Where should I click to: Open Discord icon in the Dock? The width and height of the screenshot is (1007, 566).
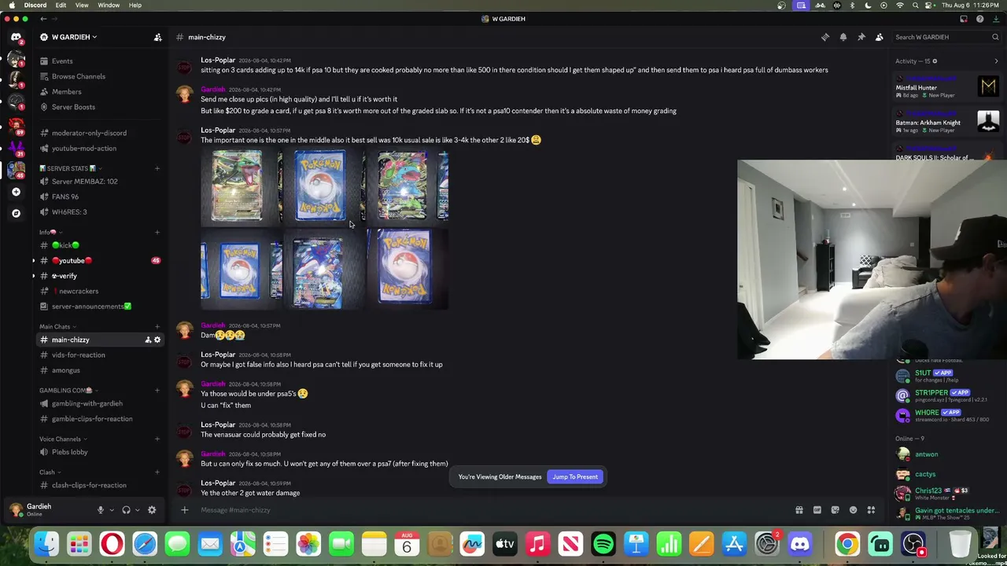pos(800,544)
